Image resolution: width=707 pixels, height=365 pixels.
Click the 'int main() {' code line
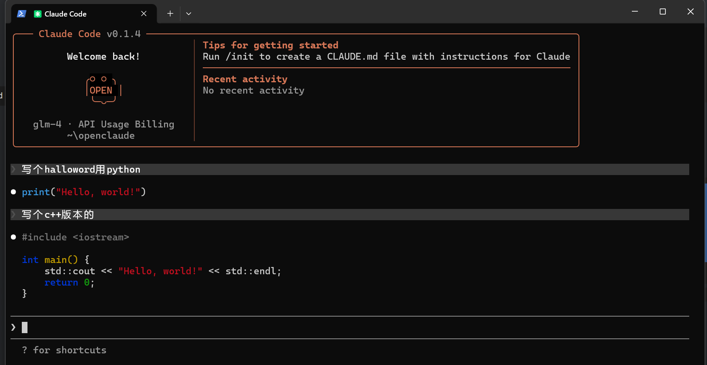[x=56, y=260]
